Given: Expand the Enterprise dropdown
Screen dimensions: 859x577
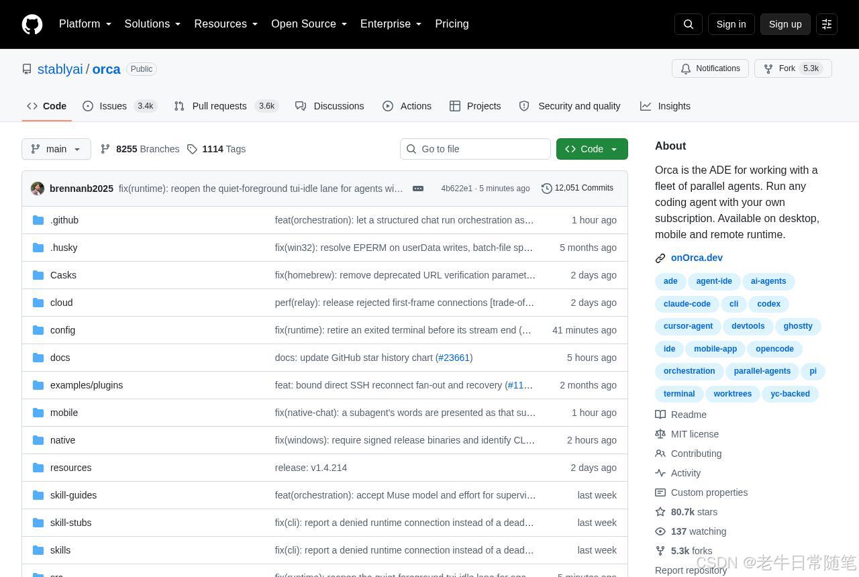Looking at the screenshot, I should (391, 24).
